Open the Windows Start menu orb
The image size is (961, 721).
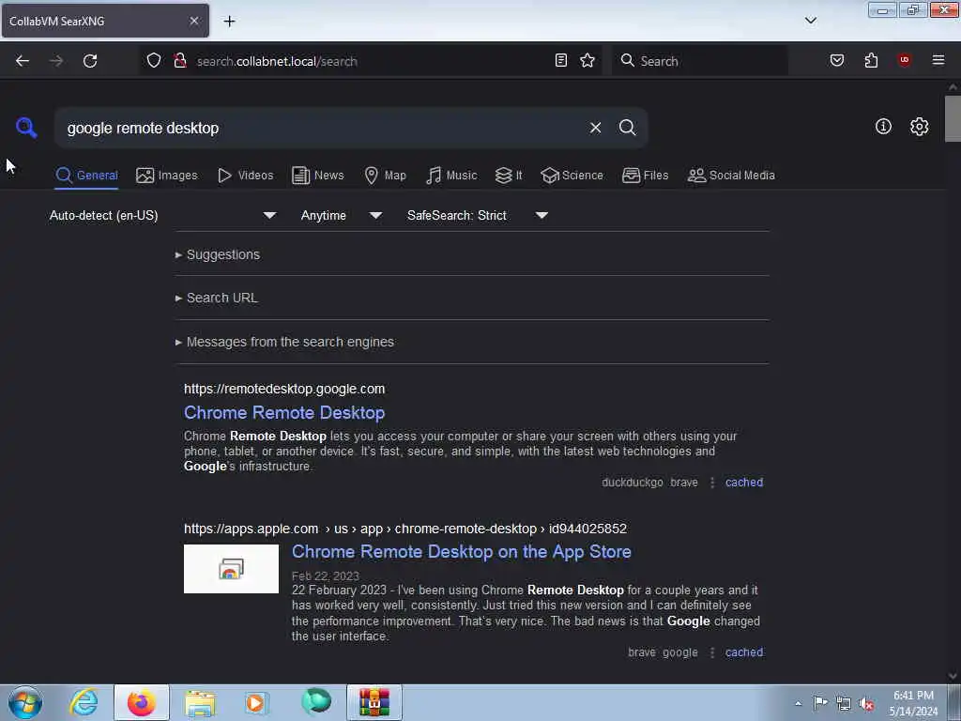coord(25,702)
